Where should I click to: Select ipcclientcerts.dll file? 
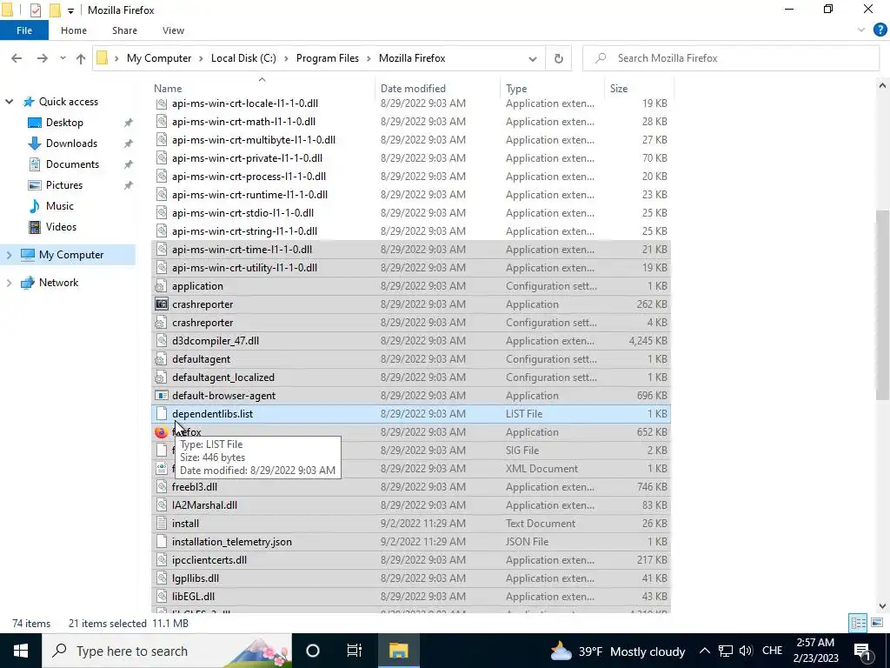pos(411,560)
